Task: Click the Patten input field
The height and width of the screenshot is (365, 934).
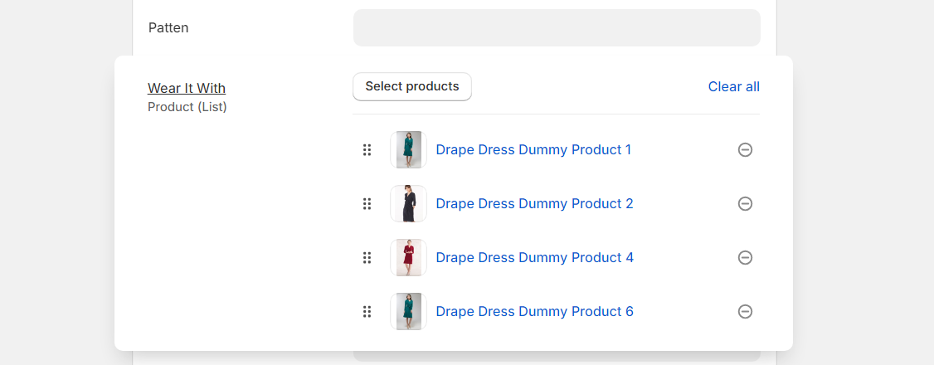Action: [x=557, y=27]
